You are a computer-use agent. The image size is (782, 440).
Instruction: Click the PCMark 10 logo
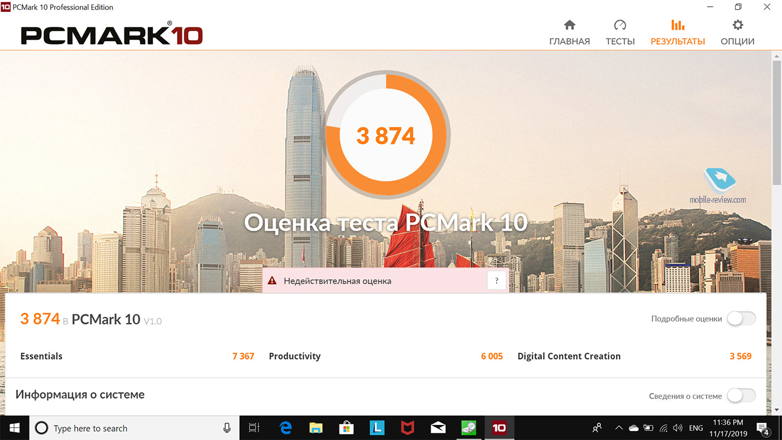(x=112, y=35)
